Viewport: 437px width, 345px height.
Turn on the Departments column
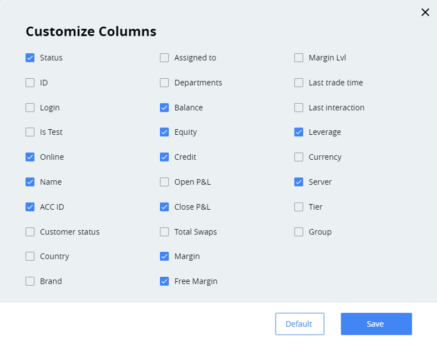[164, 83]
